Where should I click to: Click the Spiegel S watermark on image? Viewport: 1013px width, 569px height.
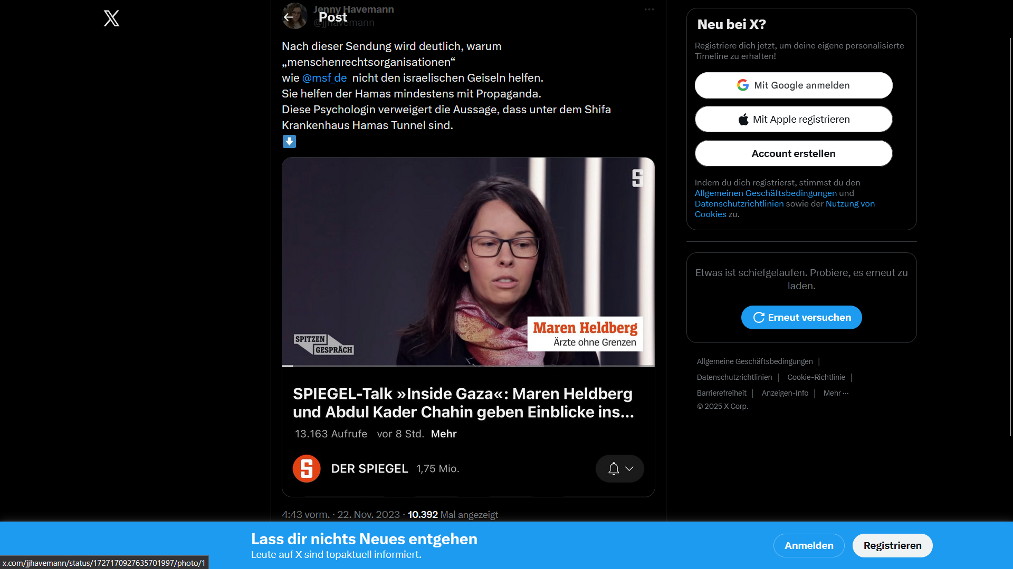638,178
